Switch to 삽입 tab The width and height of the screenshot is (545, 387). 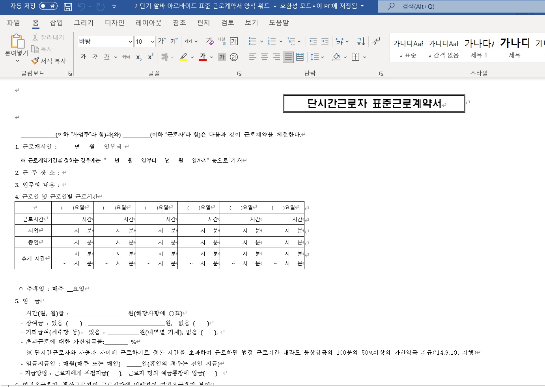coord(56,23)
